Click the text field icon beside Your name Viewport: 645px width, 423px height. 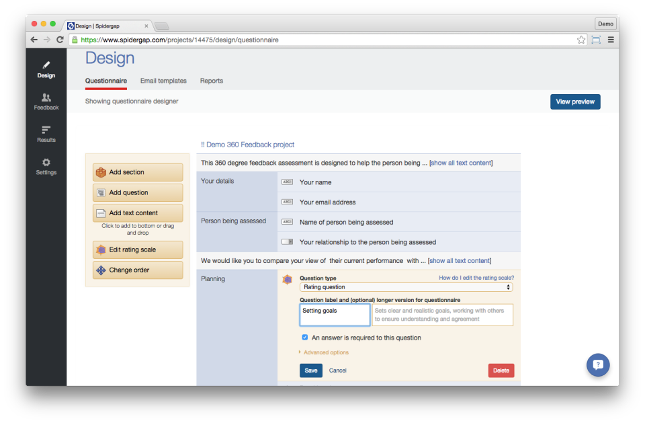click(287, 182)
